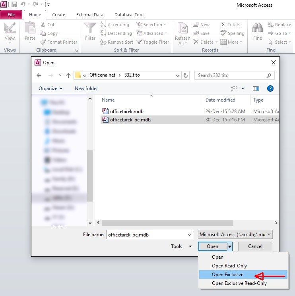Sort Descending in the Sort & Filter group
Viewport: 295px width, 296px height.
coord(116,33)
